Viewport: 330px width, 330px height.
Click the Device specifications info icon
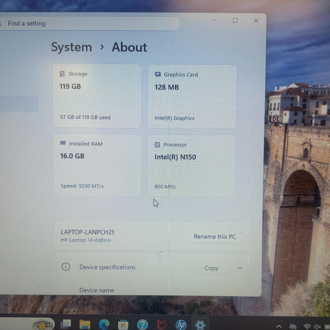66,267
